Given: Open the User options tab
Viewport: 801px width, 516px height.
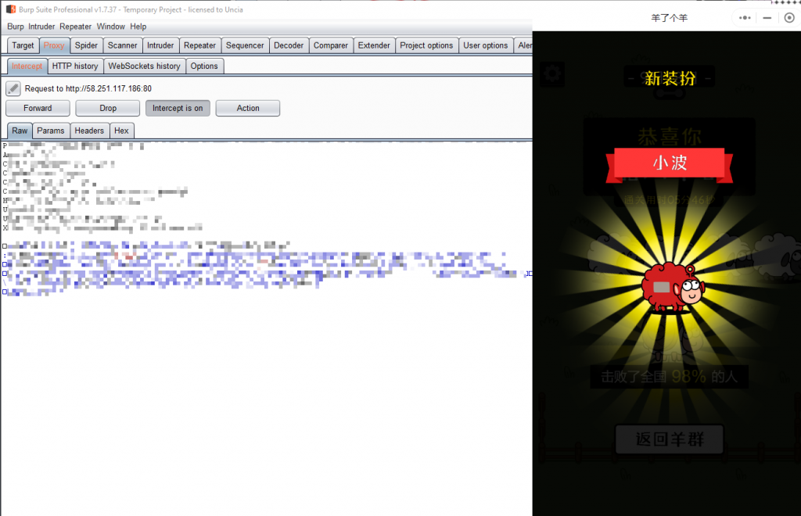Looking at the screenshot, I should (485, 45).
